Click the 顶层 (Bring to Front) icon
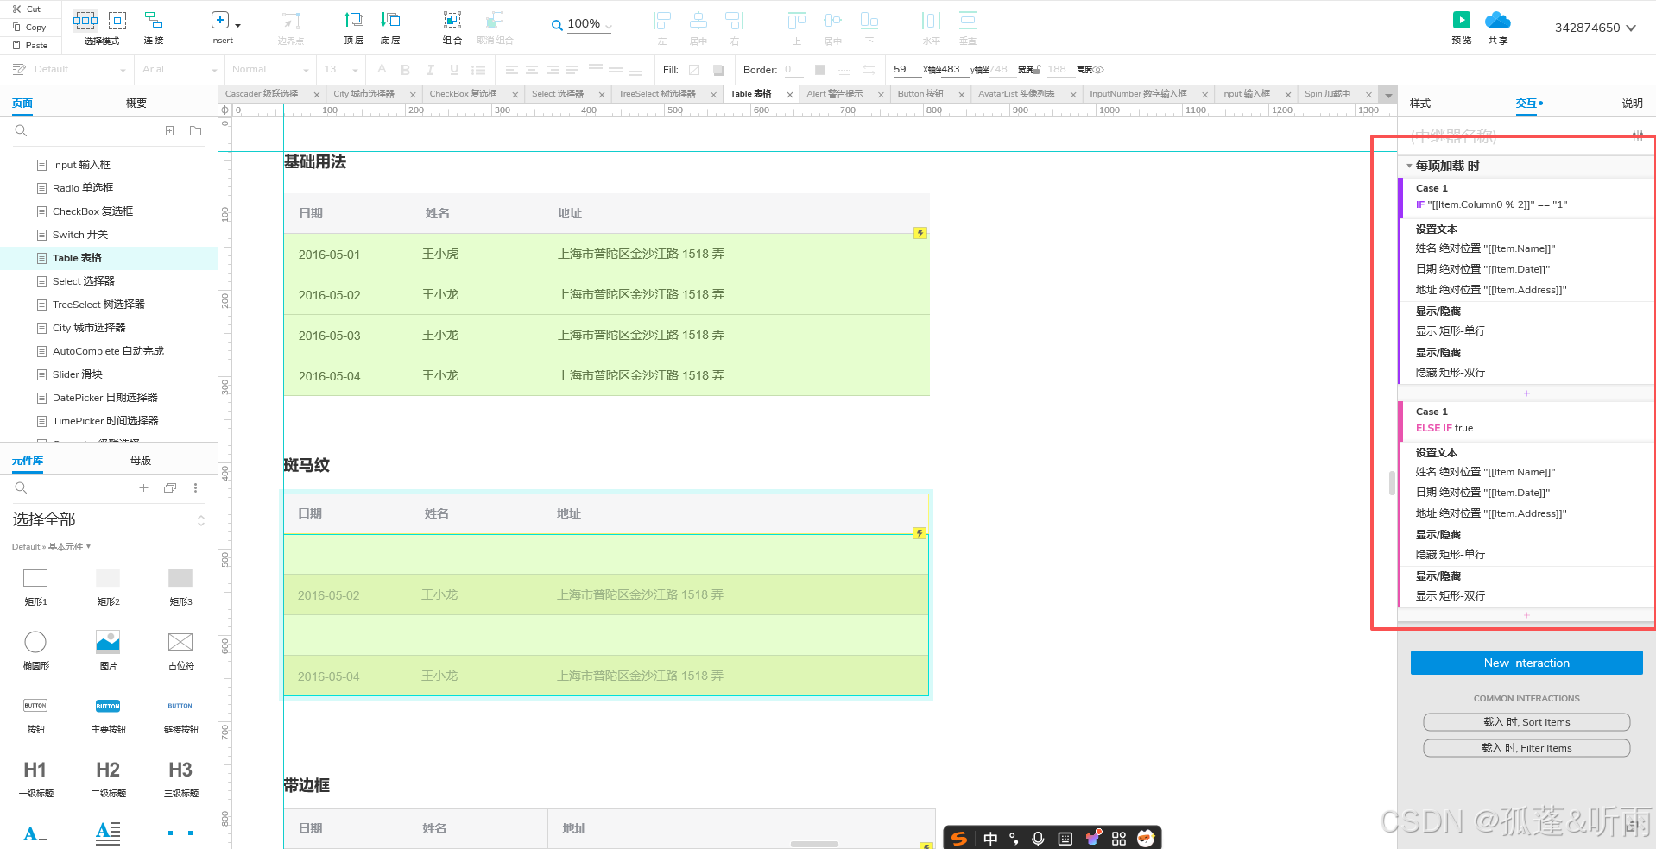1656x849 pixels. point(353,23)
